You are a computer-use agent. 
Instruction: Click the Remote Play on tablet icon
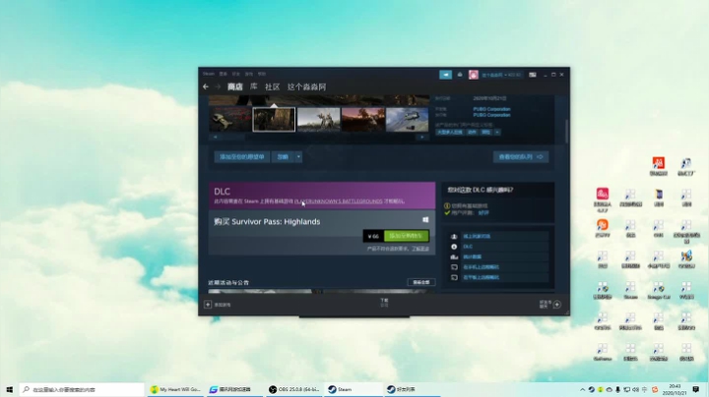point(454,277)
